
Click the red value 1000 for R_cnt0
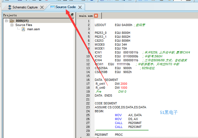pos(124,88)
